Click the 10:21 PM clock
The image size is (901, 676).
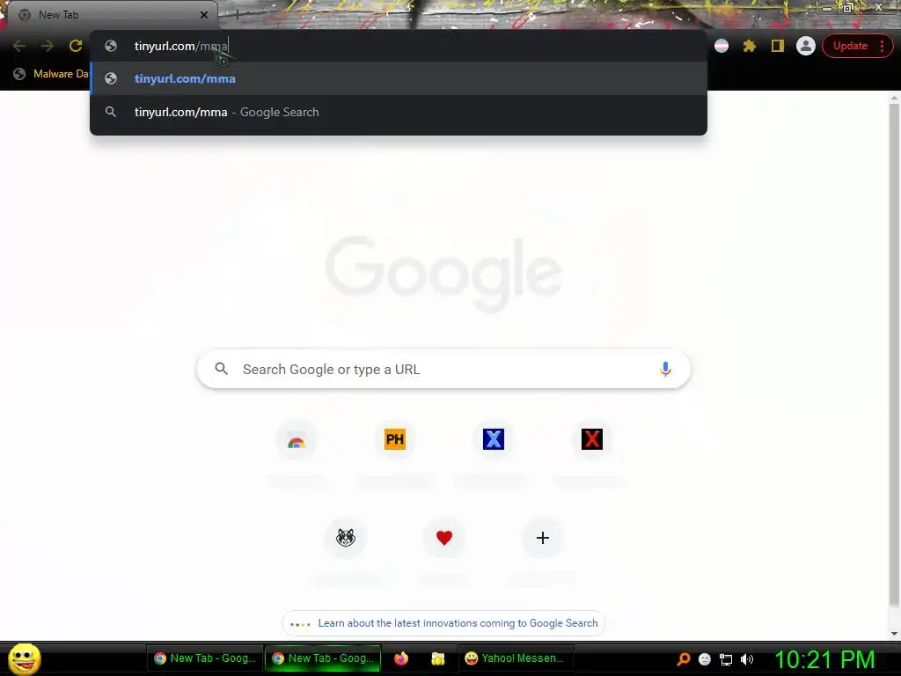tap(824, 659)
